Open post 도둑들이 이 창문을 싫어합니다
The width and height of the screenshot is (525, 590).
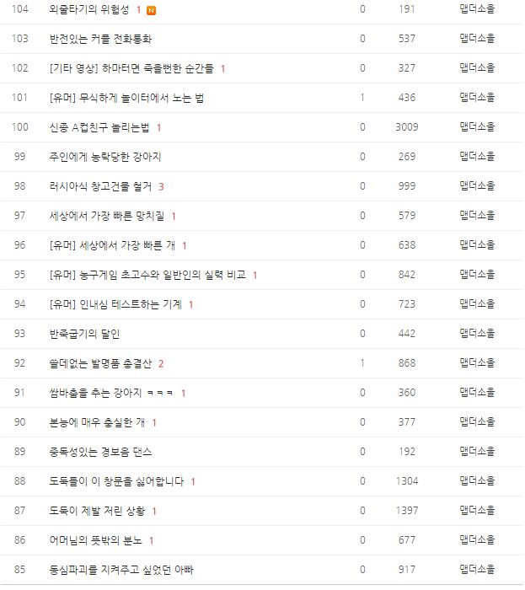point(116,481)
